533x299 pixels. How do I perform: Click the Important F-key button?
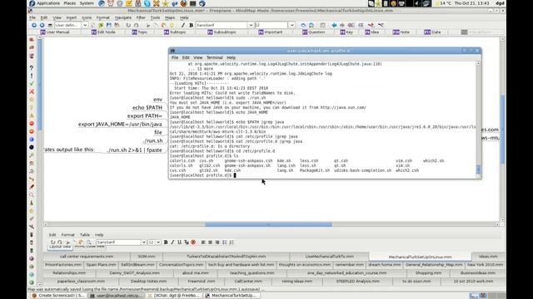click(x=270, y=32)
